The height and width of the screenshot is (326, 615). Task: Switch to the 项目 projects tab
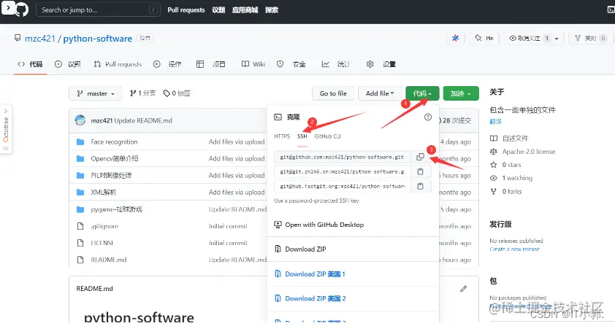pyautogui.click(x=211, y=64)
